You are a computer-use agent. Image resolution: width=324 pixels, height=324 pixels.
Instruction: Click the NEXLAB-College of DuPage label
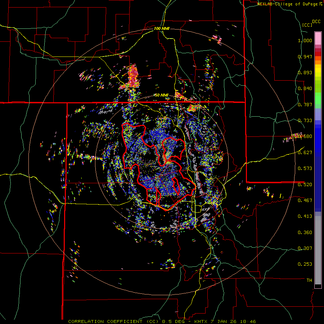point(288,4)
